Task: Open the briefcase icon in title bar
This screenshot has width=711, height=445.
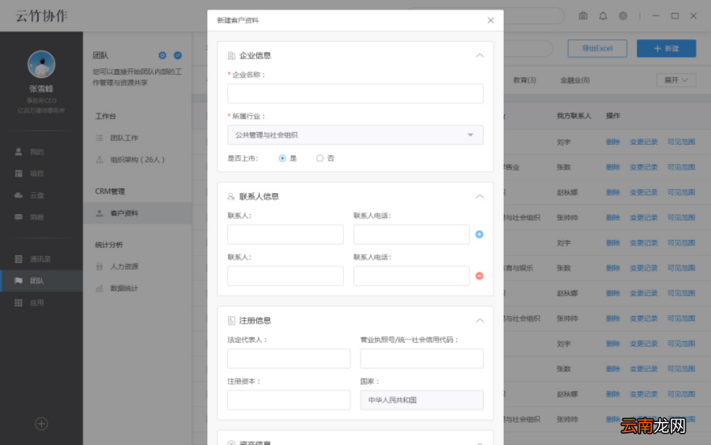Action: click(x=582, y=16)
